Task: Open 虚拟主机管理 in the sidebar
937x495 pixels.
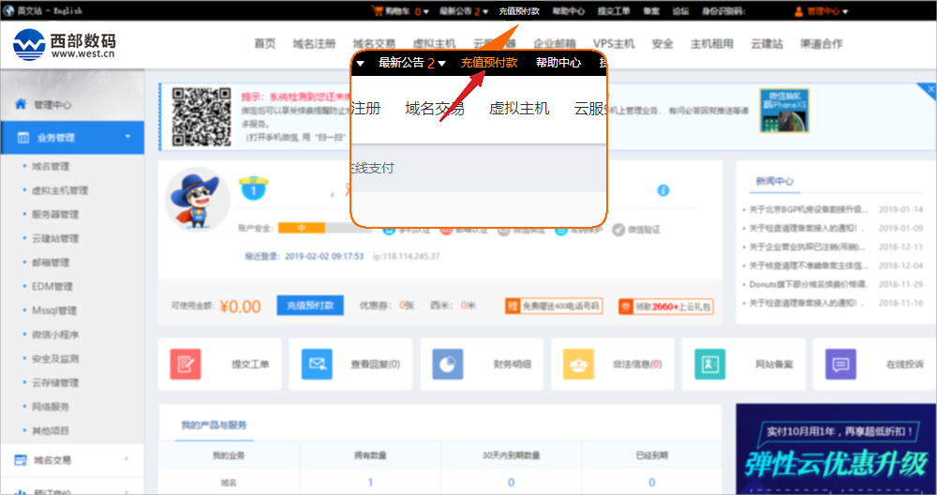Action: [60, 190]
